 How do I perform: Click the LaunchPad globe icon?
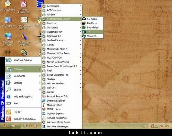click(x=84, y=28)
